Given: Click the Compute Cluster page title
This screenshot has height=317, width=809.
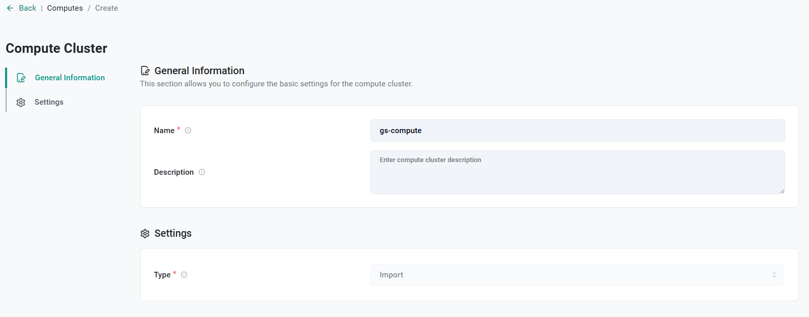Looking at the screenshot, I should pos(56,48).
